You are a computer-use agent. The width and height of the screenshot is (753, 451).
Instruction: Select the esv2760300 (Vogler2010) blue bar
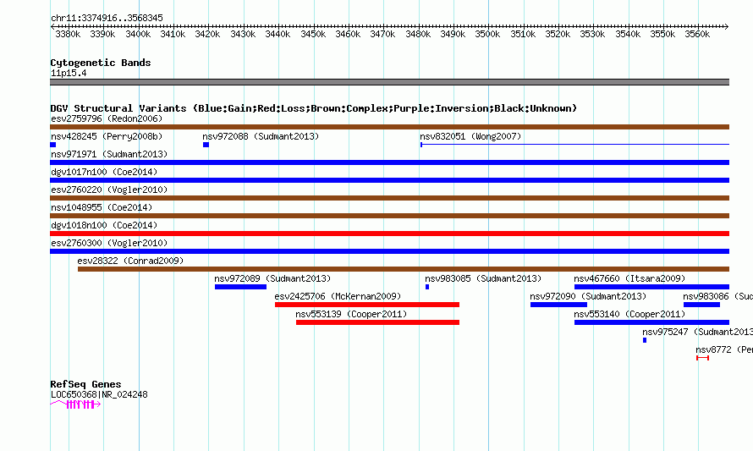(389, 251)
